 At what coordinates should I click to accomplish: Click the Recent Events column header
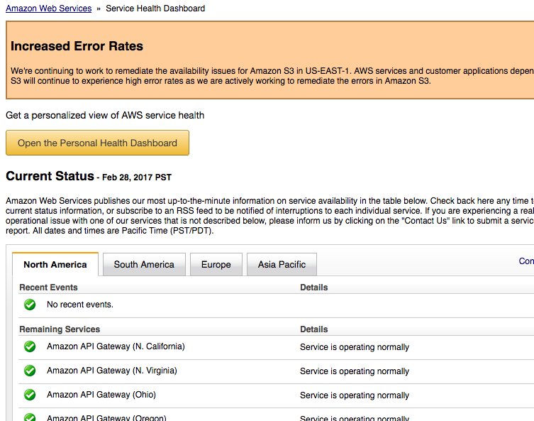click(x=48, y=288)
